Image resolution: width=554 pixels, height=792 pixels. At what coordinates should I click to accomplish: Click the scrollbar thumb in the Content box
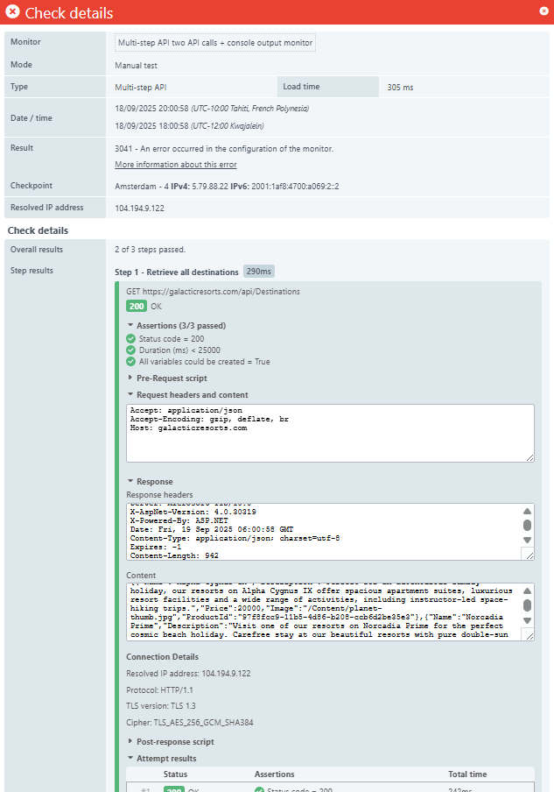click(x=526, y=605)
